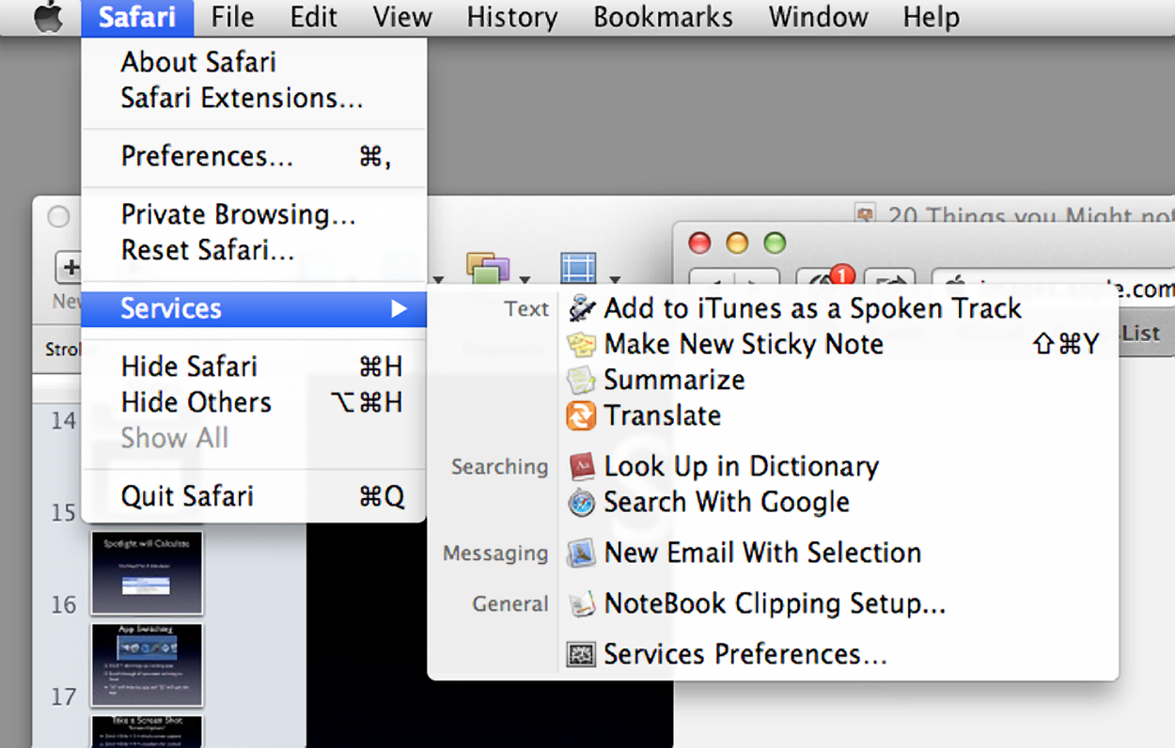
Task: Choose Add to iTunes as a Spoken Track
Action: click(838, 308)
